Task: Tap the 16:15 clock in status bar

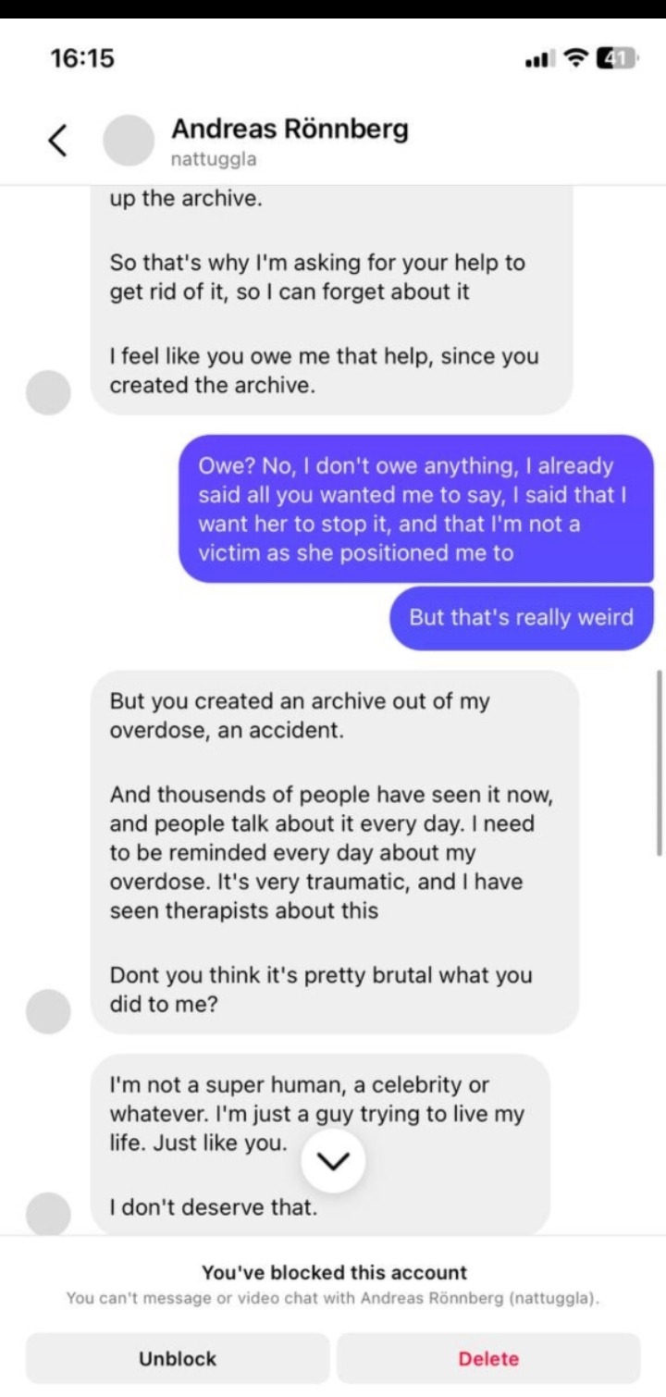Action: coord(83,58)
